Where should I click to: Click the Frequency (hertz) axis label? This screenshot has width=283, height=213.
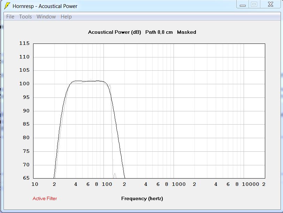point(142,199)
